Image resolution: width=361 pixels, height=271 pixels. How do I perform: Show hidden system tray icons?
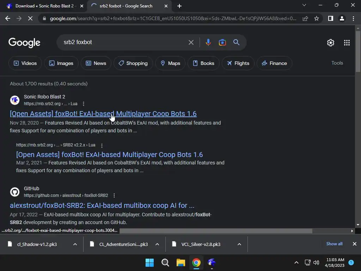pos(296,263)
